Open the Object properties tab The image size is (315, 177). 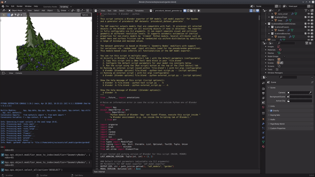[263, 119]
